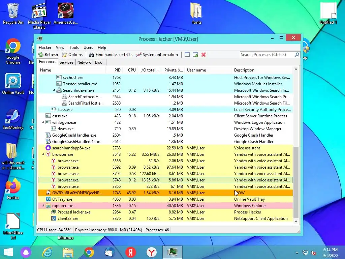Click the find window and thread icon
Screen dimensions: 345x259
pos(195,55)
